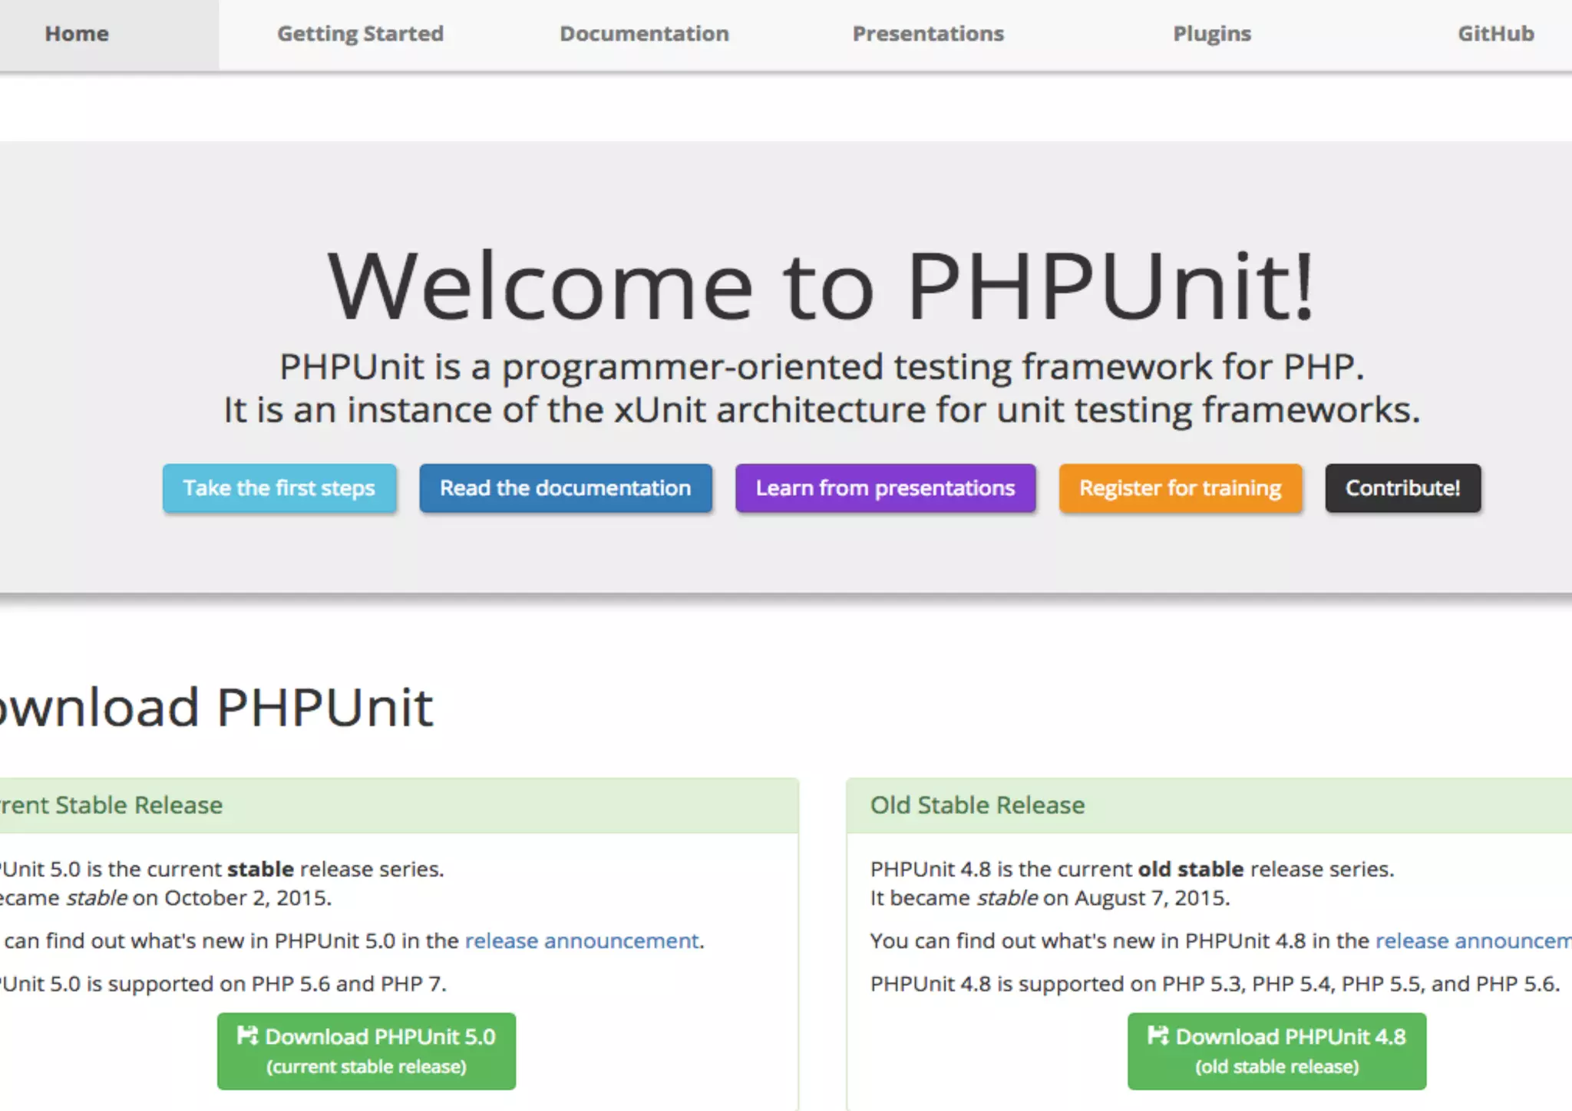
Task: Click the download icon in PHPUnit 5.0 button
Action: pyautogui.click(x=247, y=1036)
